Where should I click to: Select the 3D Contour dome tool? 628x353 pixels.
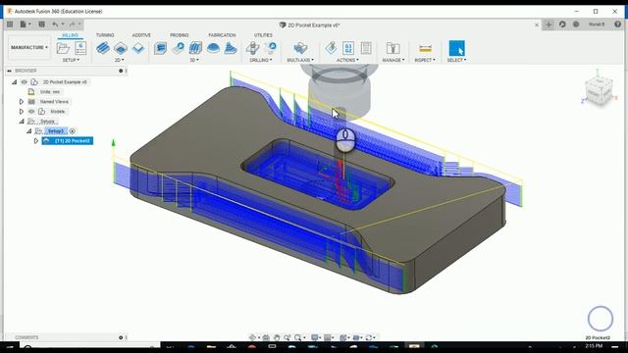[213, 48]
